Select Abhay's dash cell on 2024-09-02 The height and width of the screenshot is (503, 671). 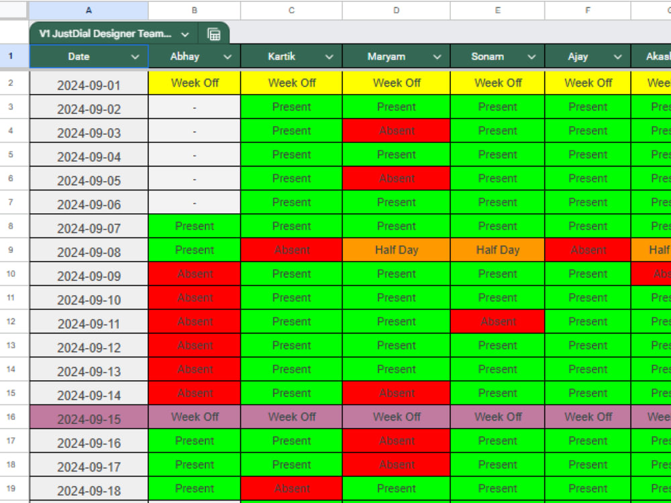tap(195, 107)
